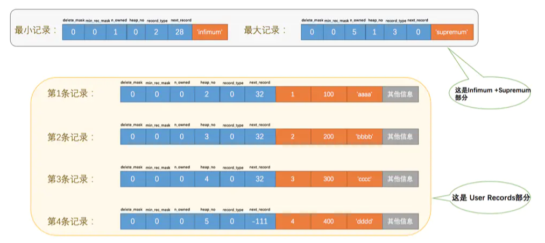Select the 最大记录 label
Screen dimensions: 545x243
coord(266,30)
